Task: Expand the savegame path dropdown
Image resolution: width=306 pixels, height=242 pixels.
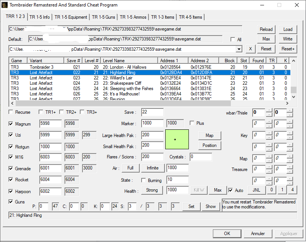Action: pyautogui.click(x=239, y=49)
